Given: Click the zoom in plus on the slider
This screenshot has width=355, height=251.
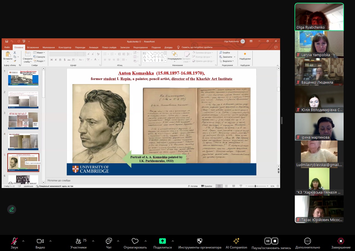Looking at the screenshot, I should coord(267,186).
